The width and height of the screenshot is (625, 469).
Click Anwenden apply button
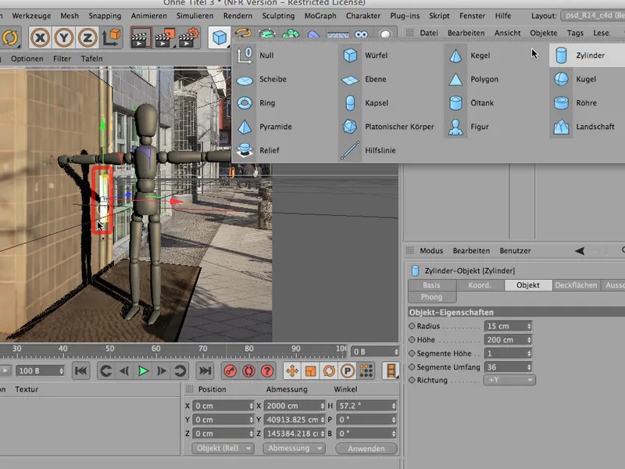point(366,449)
